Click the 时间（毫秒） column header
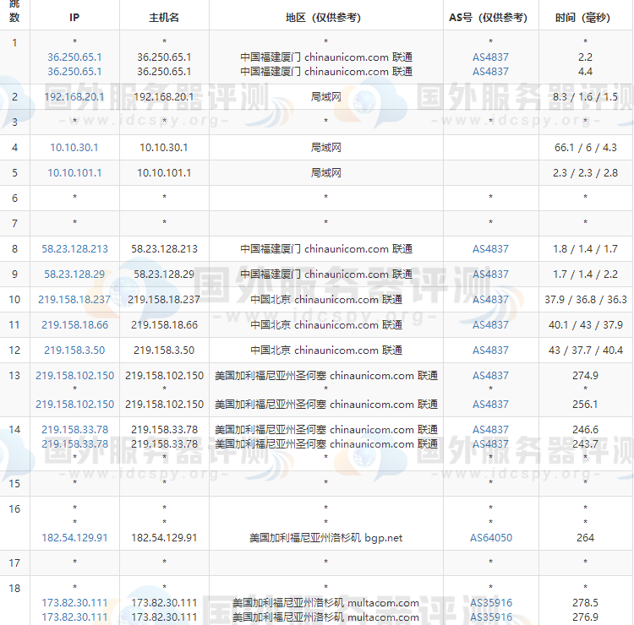 [585, 18]
